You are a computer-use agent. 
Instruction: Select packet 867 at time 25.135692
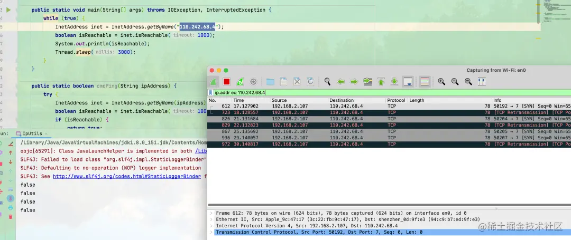389,131
